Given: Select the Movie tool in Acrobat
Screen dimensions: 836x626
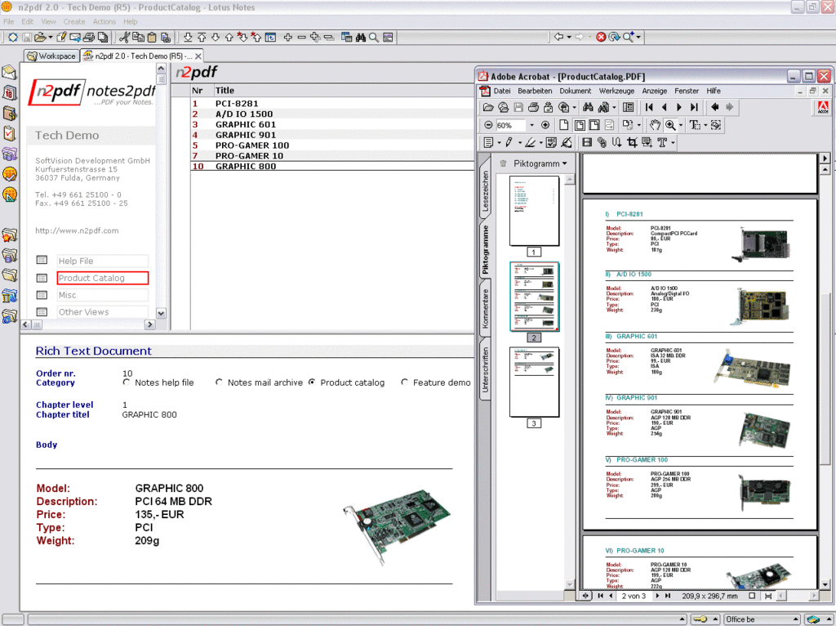Looking at the screenshot, I should coord(587,142).
